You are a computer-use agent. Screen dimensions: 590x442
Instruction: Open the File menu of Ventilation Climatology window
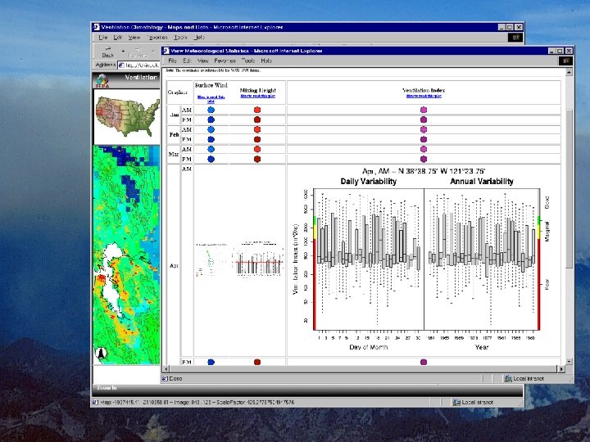click(x=102, y=37)
